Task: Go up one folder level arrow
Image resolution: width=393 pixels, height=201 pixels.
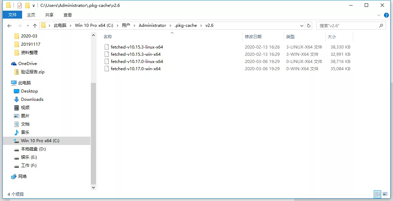Action: 35,25
